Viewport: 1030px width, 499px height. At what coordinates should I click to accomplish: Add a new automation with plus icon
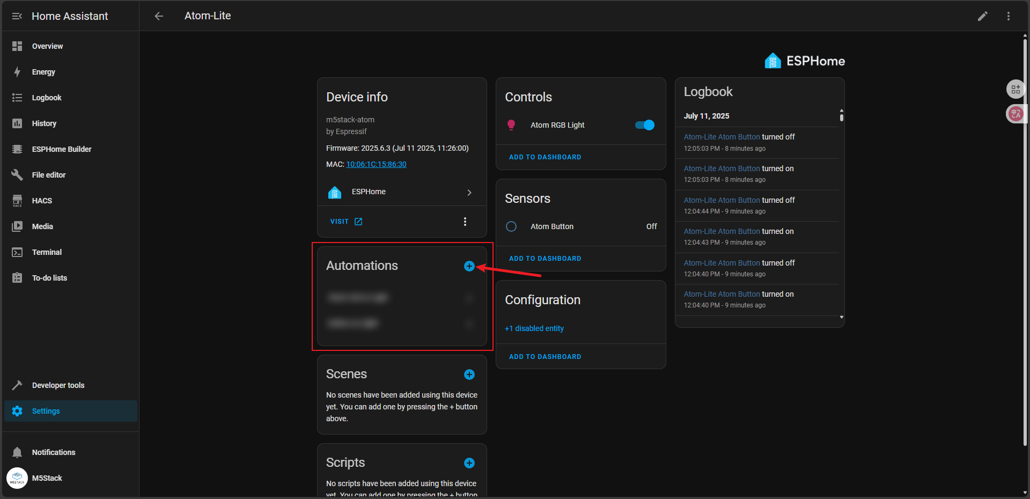(x=469, y=266)
